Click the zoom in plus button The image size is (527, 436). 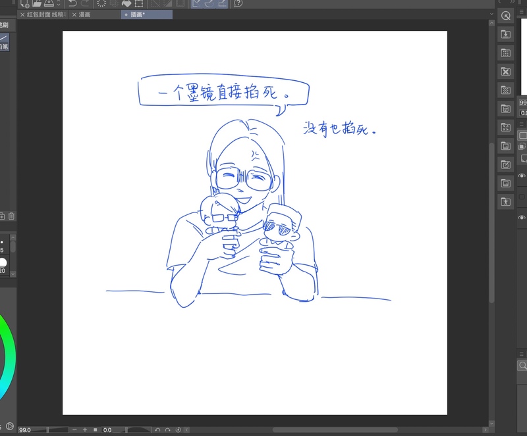tap(85, 429)
